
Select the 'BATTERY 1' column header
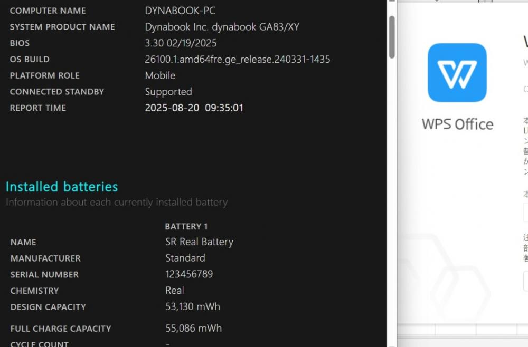(x=186, y=226)
